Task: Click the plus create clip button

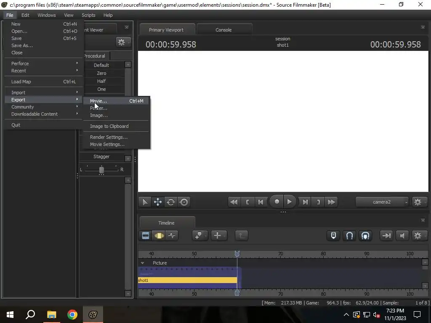Action: [219, 236]
